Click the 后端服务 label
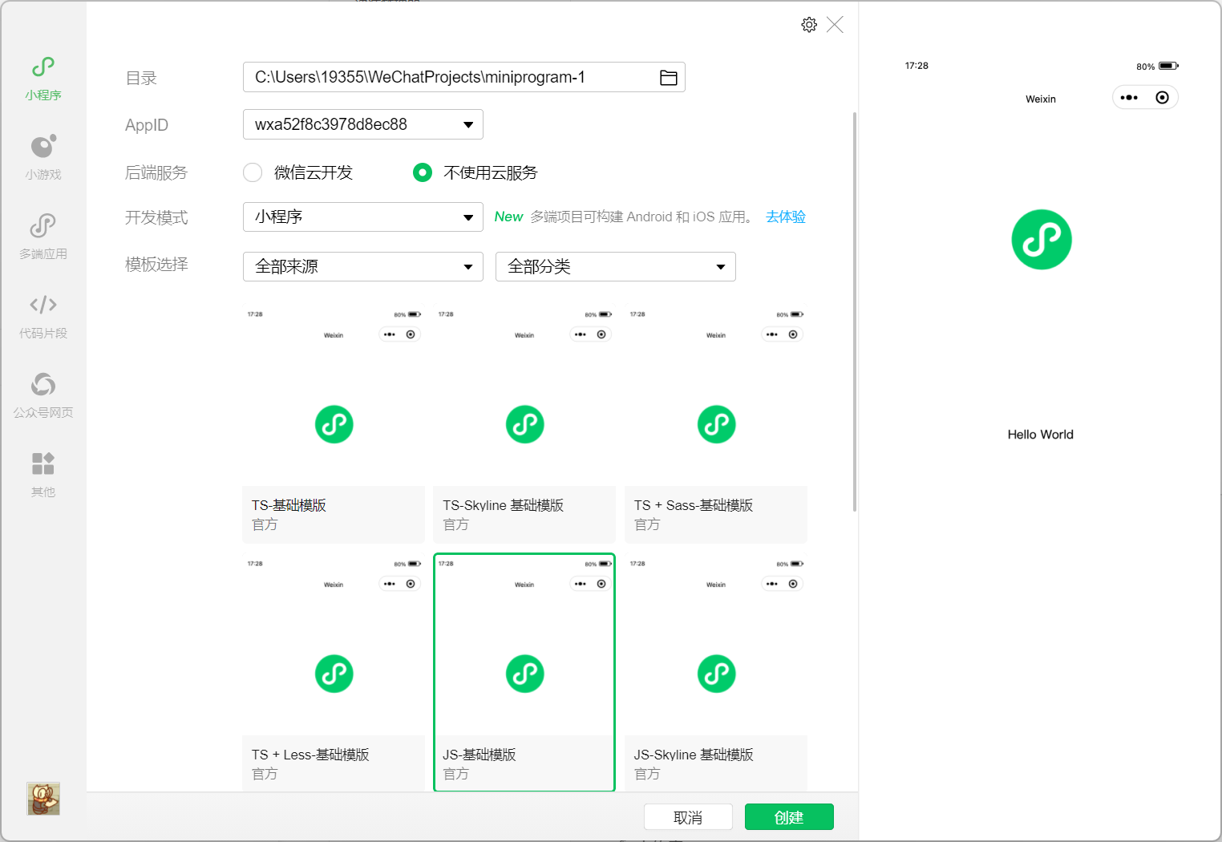The image size is (1222, 842). click(156, 172)
